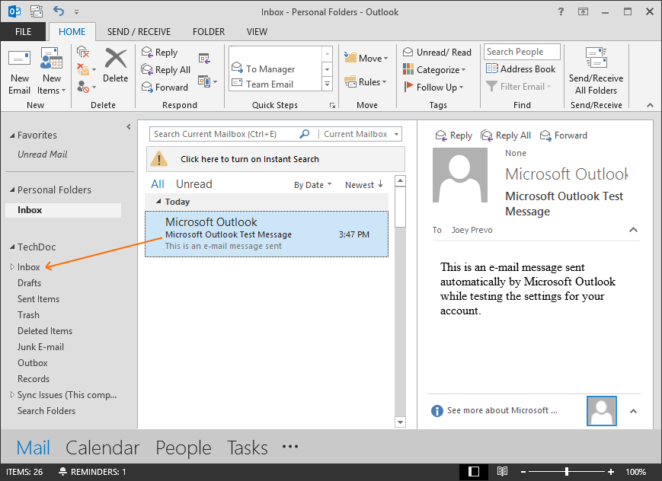Viewport: 662px width, 481px height.
Task: Expand Quick Steps gallery more arrow
Action: pos(327,84)
